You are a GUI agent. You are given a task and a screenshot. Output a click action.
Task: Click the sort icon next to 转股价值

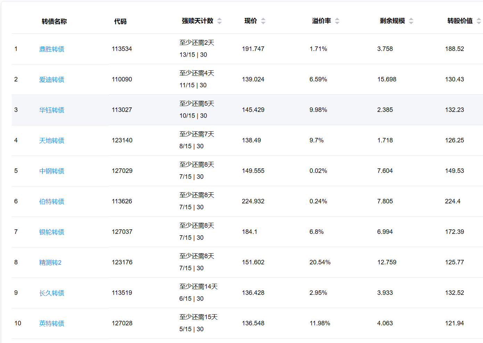click(x=478, y=21)
